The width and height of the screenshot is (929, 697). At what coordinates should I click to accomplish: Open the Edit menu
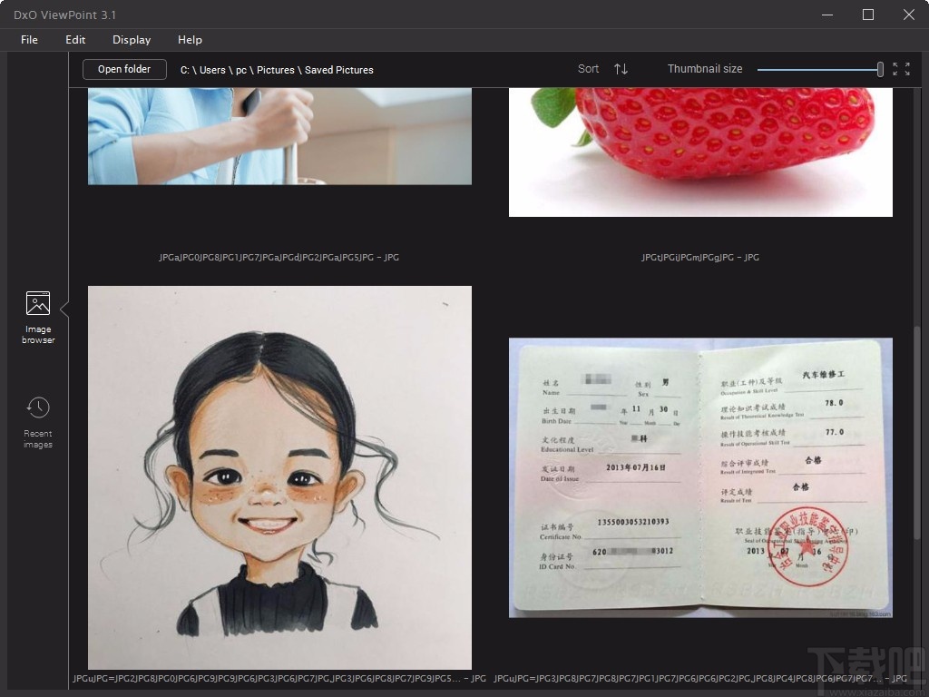click(x=75, y=40)
